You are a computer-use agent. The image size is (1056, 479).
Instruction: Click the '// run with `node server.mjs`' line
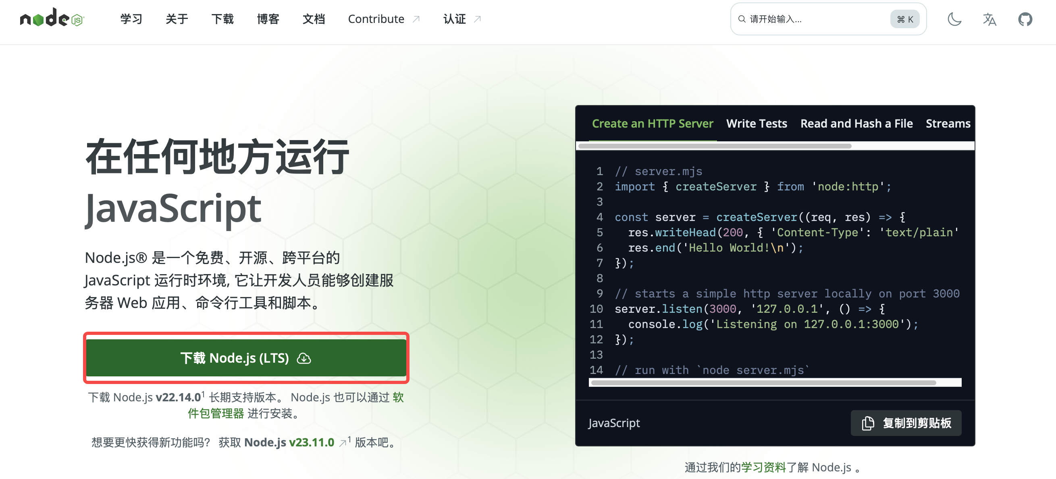pyautogui.click(x=712, y=370)
